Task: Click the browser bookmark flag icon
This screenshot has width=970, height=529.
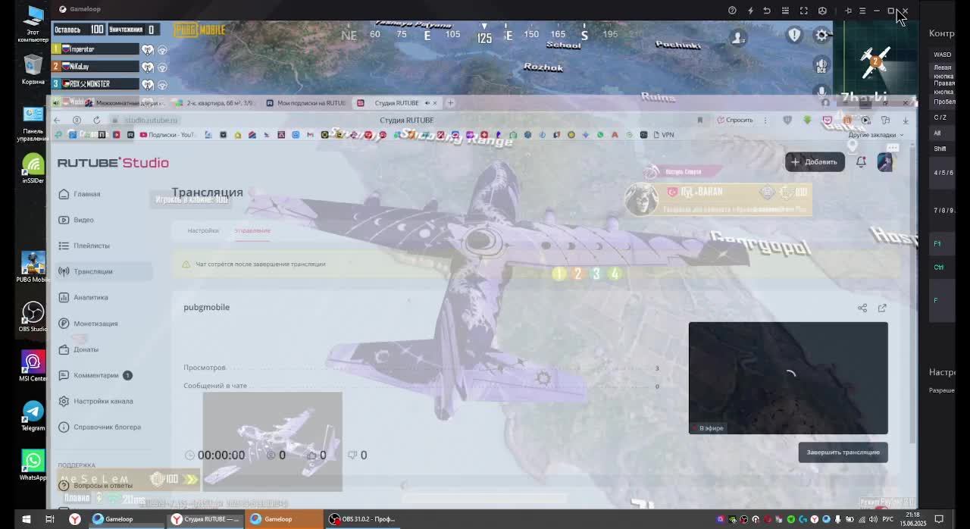Action: pos(699,121)
